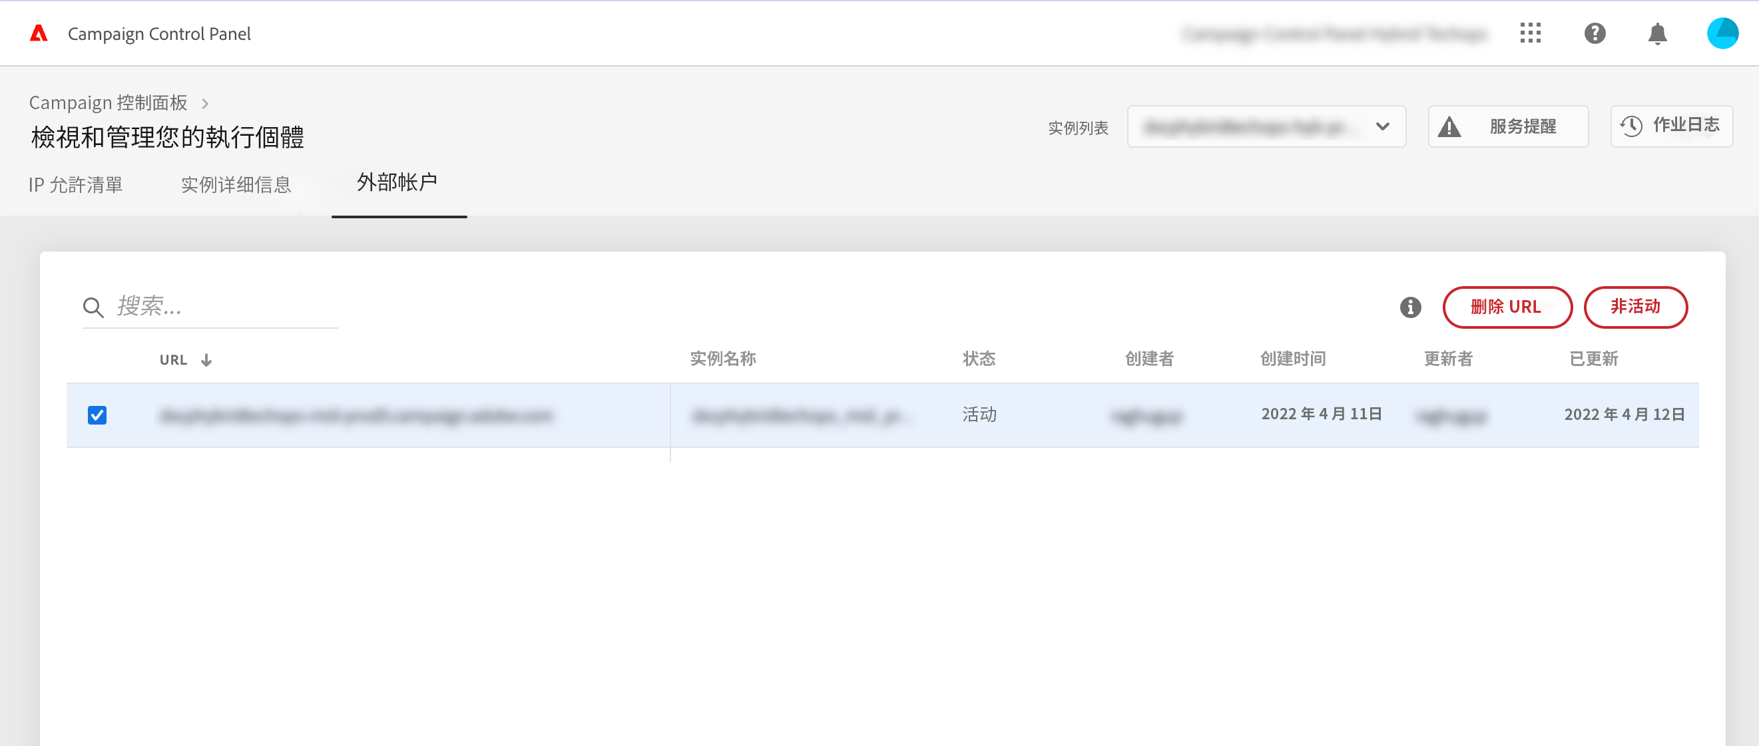Image resolution: width=1759 pixels, height=746 pixels.
Task: Switch to the 实例详细信息 tab
Action: [236, 184]
